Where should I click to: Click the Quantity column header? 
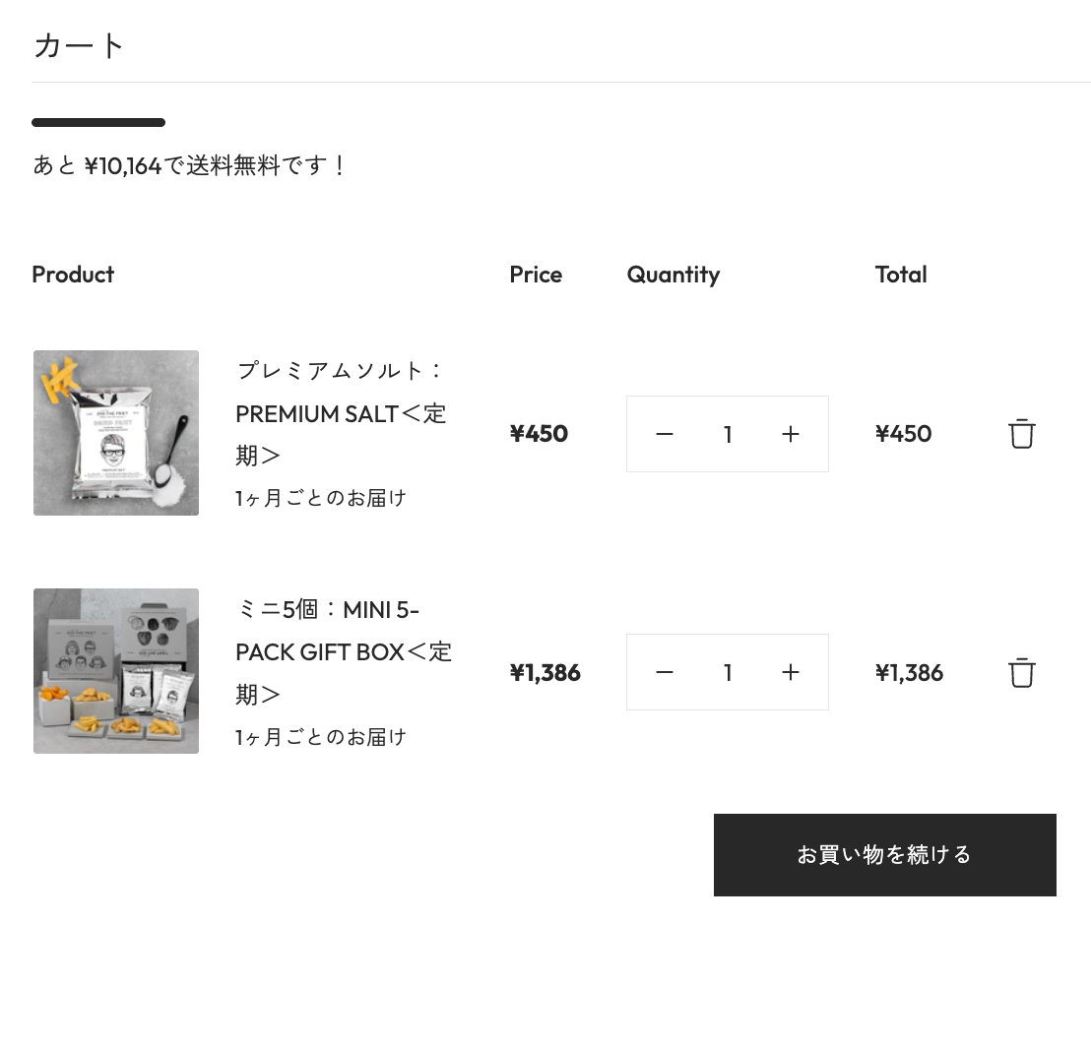click(x=674, y=276)
